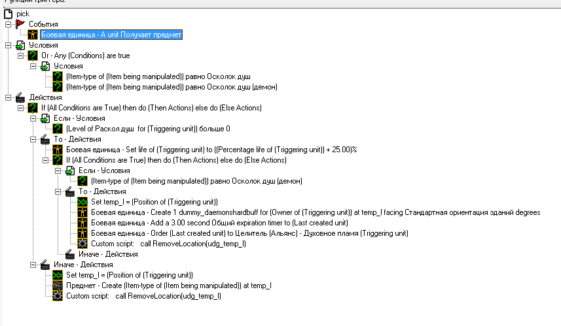Click the unit icon beside 'A unit Получает предмет'
561x326 pixels.
tap(33, 35)
